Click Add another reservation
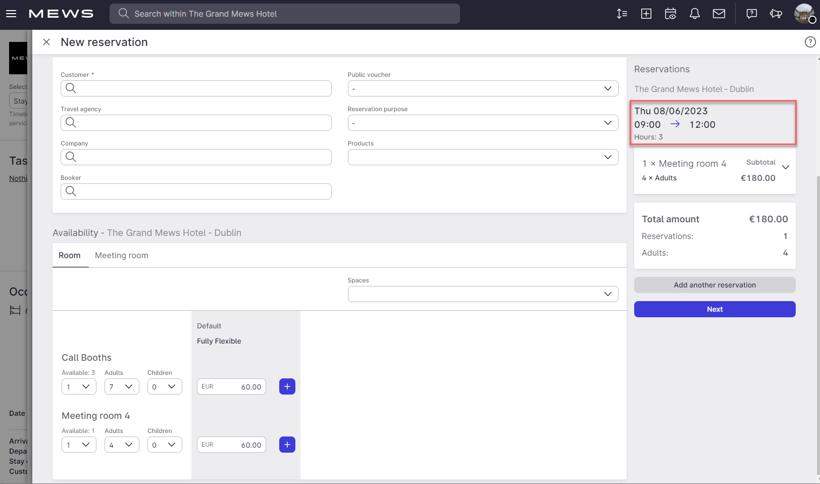This screenshot has height=484, width=820. pyautogui.click(x=714, y=285)
